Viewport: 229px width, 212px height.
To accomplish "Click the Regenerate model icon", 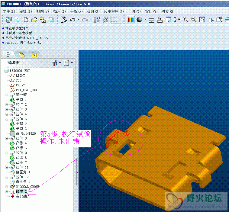I will (x=97, y=20).
